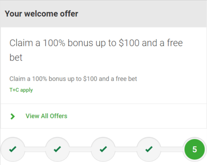Click the View All Offers link
This screenshot has width=207, height=165.
pyautogui.click(x=46, y=116)
